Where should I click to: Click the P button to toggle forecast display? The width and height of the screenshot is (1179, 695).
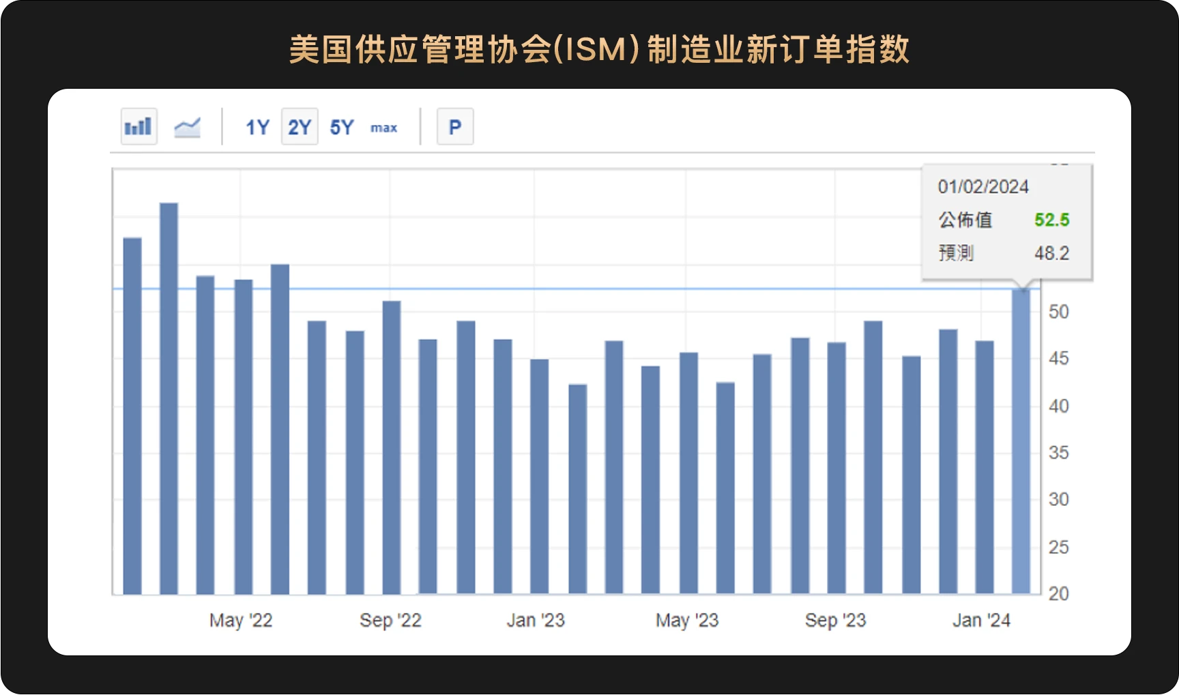click(454, 126)
